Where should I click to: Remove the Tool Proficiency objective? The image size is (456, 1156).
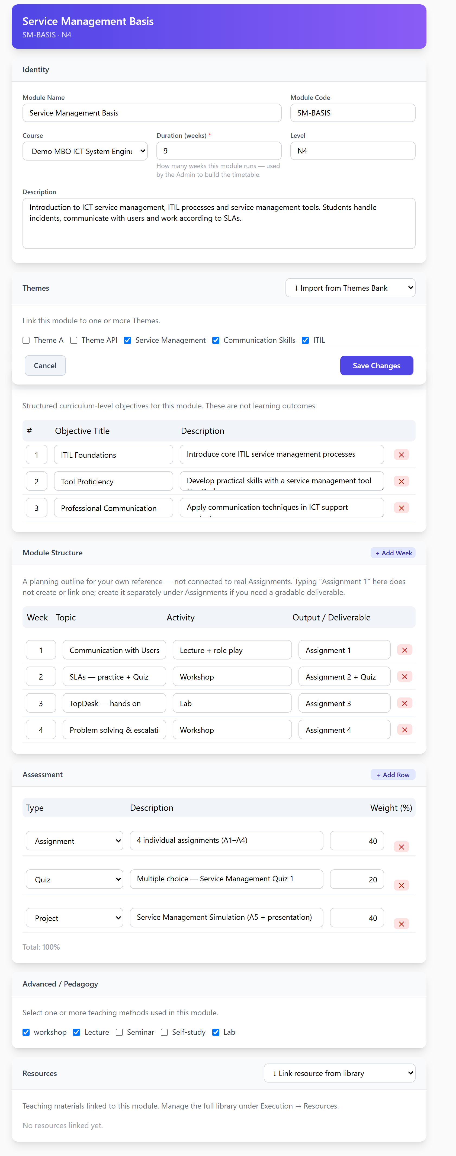pos(401,481)
